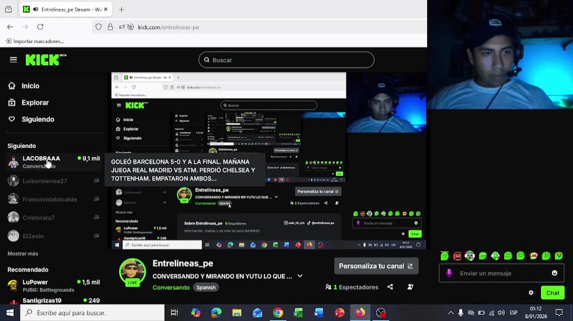Open the Windows notification center
This screenshot has height=321, width=573.
tap(559, 313)
